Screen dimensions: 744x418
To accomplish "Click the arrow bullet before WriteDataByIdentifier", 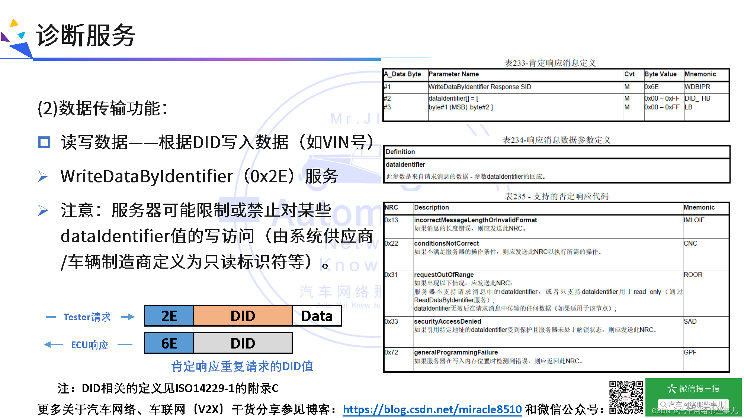I will 43,176.
